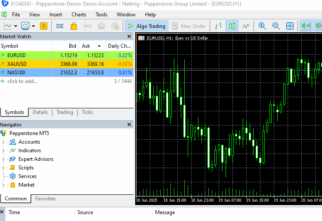The image size is (322, 221).
Task: Close the Navigator panel
Action: (129, 125)
